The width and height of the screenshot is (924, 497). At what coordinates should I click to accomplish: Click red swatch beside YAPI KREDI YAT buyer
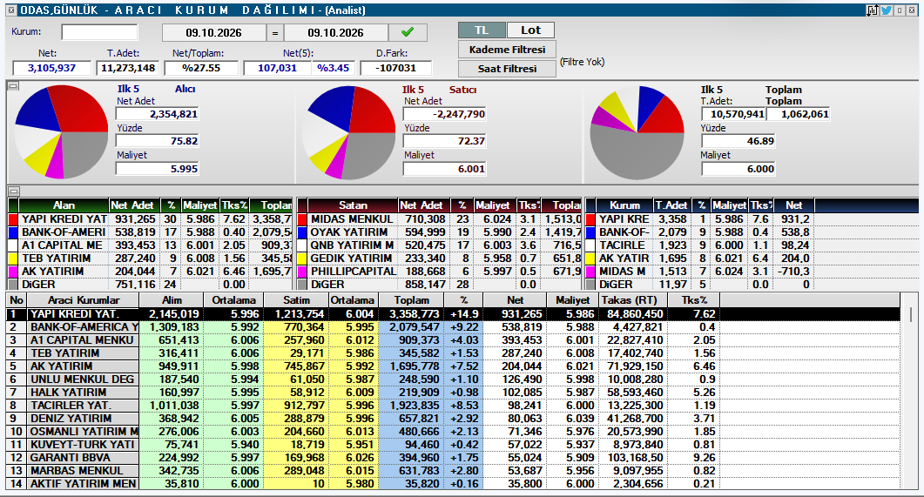click(x=13, y=219)
